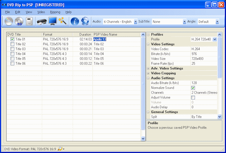The height and width of the screenshot is (153, 226).
Task: Click Title 03 duration 00:00:21
Action: click(x=85, y=49)
